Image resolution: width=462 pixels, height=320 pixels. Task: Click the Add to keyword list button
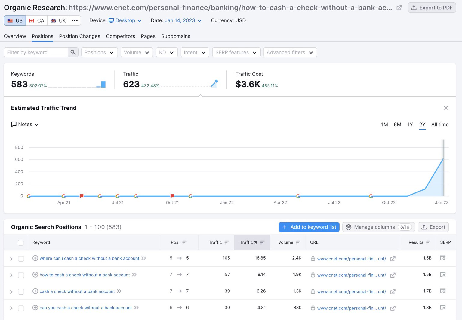[309, 227]
